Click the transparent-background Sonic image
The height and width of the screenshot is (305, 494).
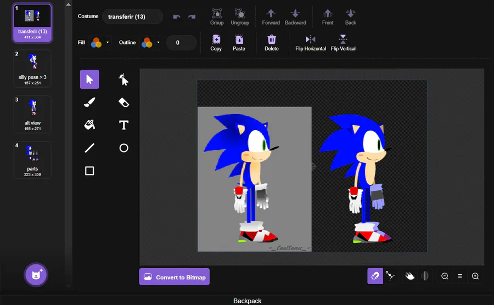click(x=356, y=178)
